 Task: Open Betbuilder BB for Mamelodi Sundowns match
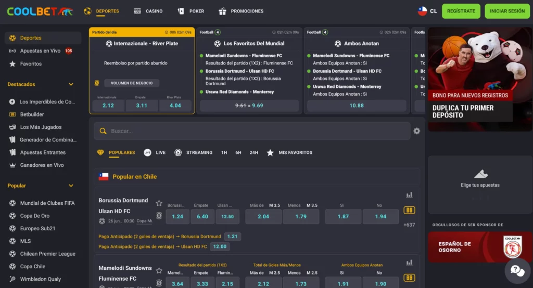click(x=409, y=278)
